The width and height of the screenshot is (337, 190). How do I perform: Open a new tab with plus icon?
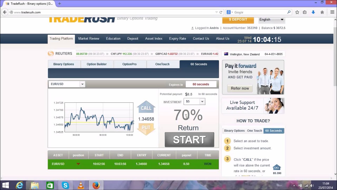point(60,4)
